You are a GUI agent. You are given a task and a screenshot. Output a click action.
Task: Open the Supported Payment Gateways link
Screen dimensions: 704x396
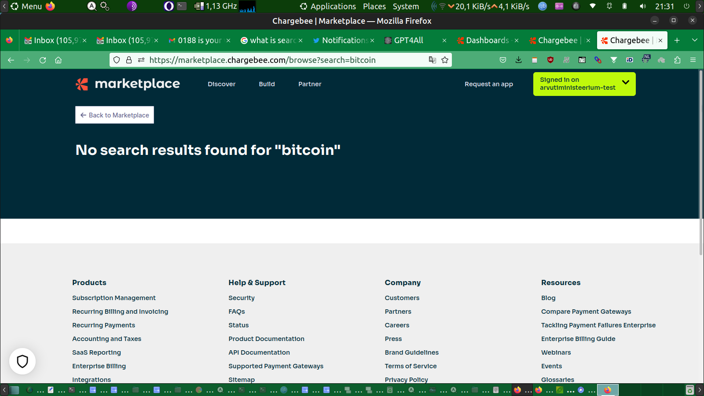(276, 366)
